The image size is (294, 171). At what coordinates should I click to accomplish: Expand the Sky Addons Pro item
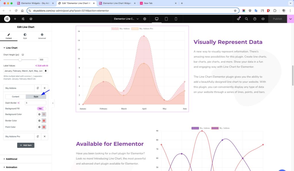[19, 137]
